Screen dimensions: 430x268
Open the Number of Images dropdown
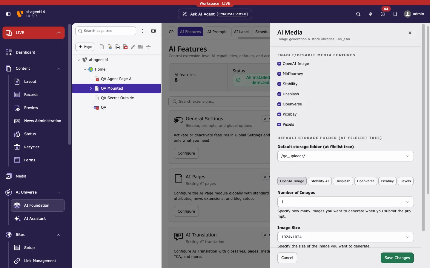click(x=345, y=202)
